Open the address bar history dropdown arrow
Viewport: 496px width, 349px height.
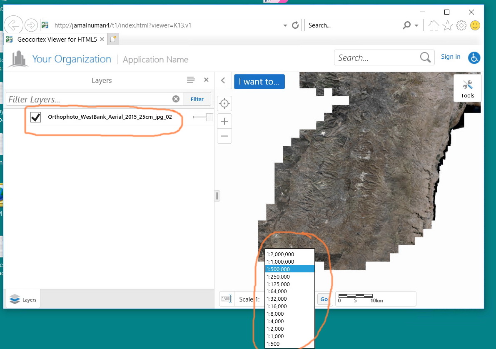tap(285, 25)
